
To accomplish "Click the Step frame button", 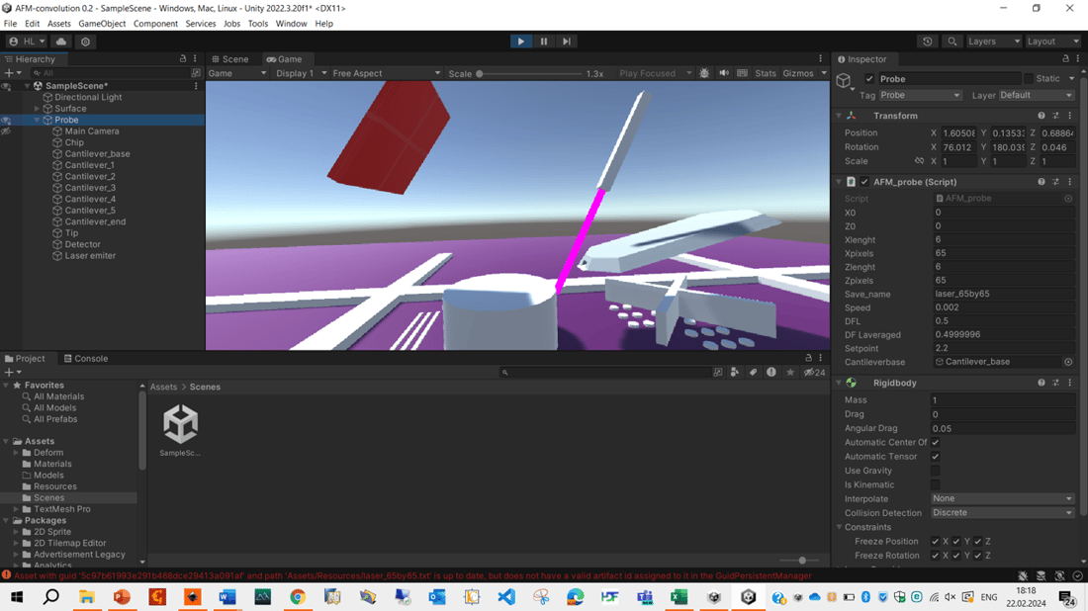I will click(x=567, y=42).
